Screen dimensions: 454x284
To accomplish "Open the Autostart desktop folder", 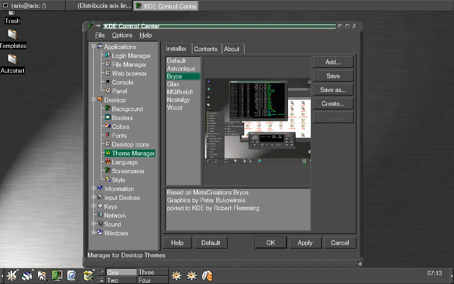I will coord(12,64).
